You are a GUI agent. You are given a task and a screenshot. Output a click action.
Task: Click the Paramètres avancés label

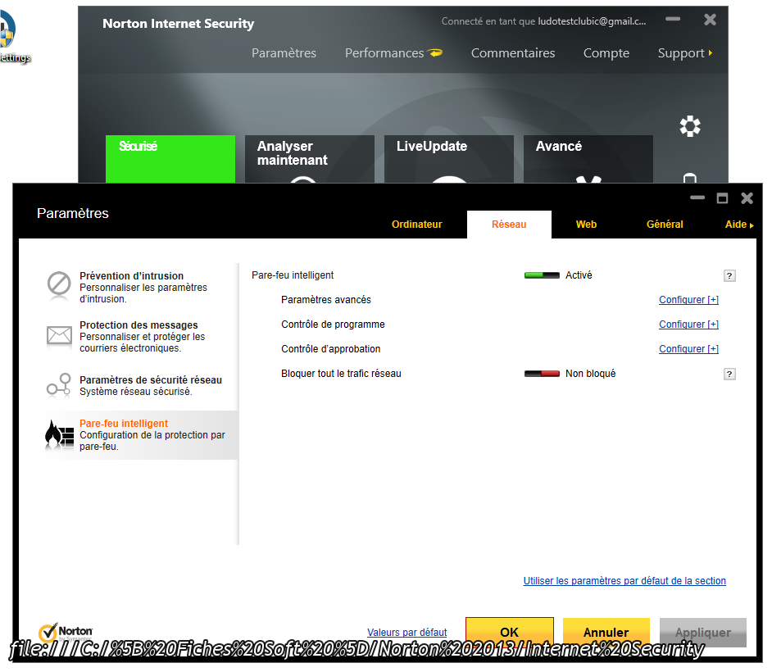tap(326, 300)
